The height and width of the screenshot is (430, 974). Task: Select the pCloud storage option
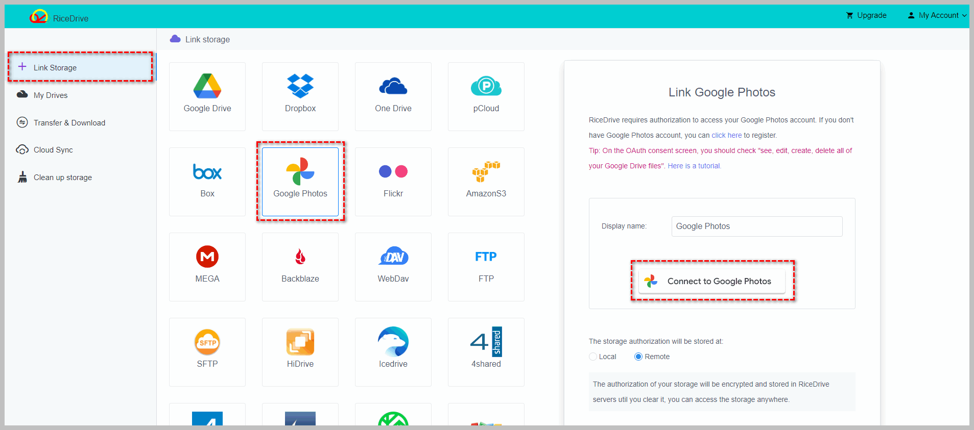pyautogui.click(x=486, y=96)
